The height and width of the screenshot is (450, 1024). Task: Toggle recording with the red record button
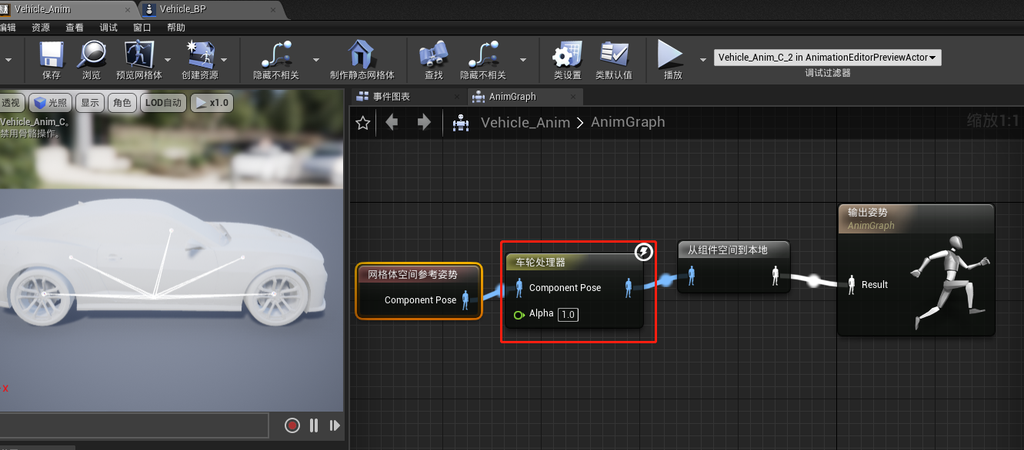tap(292, 425)
